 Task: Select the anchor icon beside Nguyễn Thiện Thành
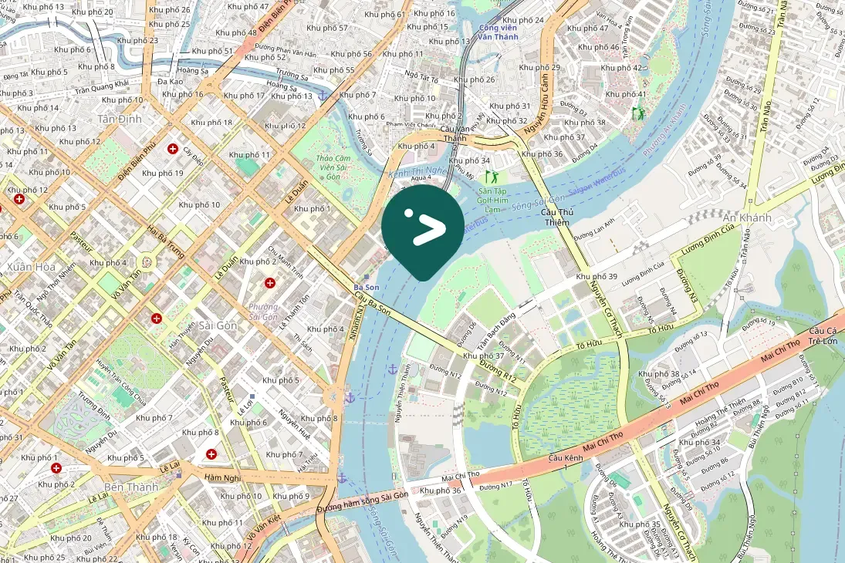coord(393,369)
